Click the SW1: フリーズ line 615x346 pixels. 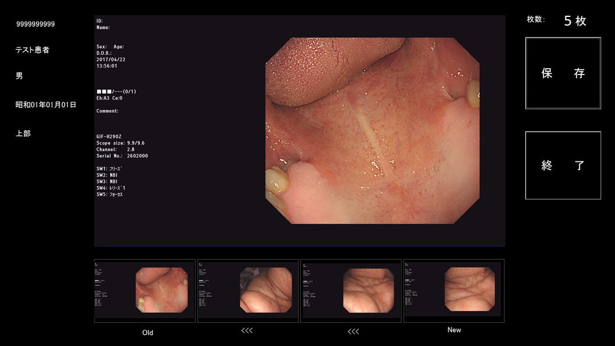(109, 169)
